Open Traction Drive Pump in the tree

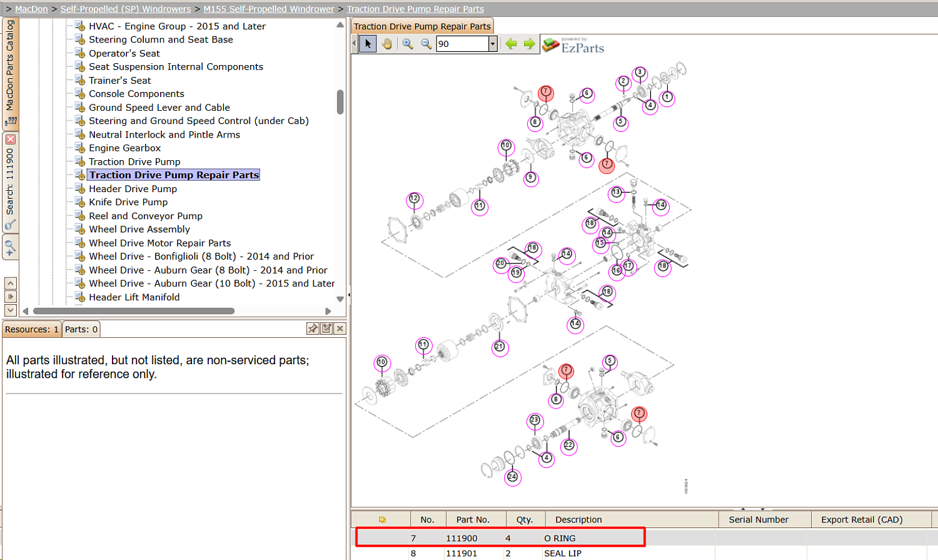(x=134, y=162)
